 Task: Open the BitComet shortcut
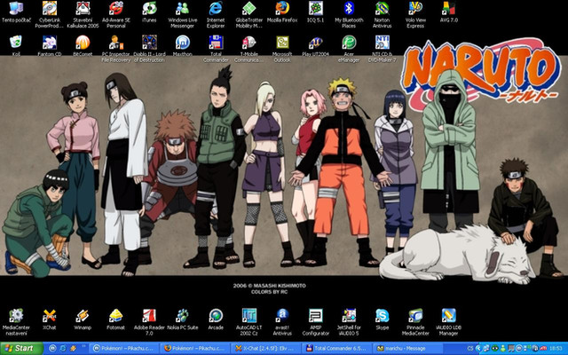[83, 45]
